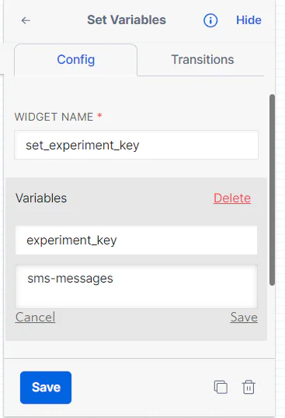Delete the widget using the trash icon
This screenshot has height=418, width=285.
click(249, 387)
